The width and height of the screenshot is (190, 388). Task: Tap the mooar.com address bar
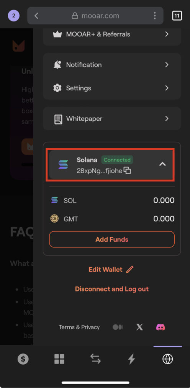point(95,16)
